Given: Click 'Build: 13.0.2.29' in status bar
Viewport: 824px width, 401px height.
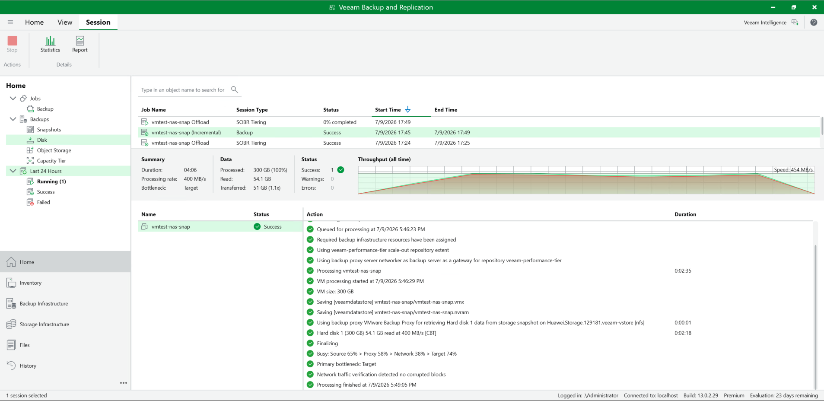Looking at the screenshot, I should [x=701, y=395].
